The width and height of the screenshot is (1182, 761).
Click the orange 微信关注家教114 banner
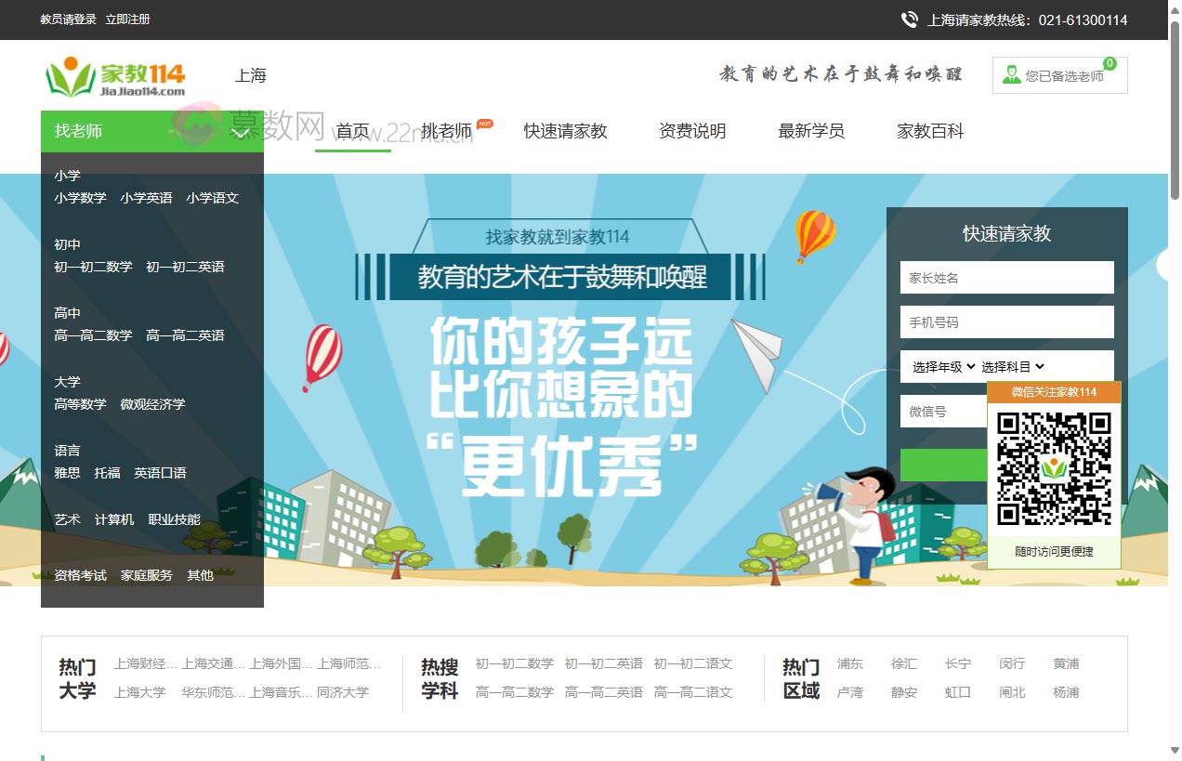(x=1055, y=394)
